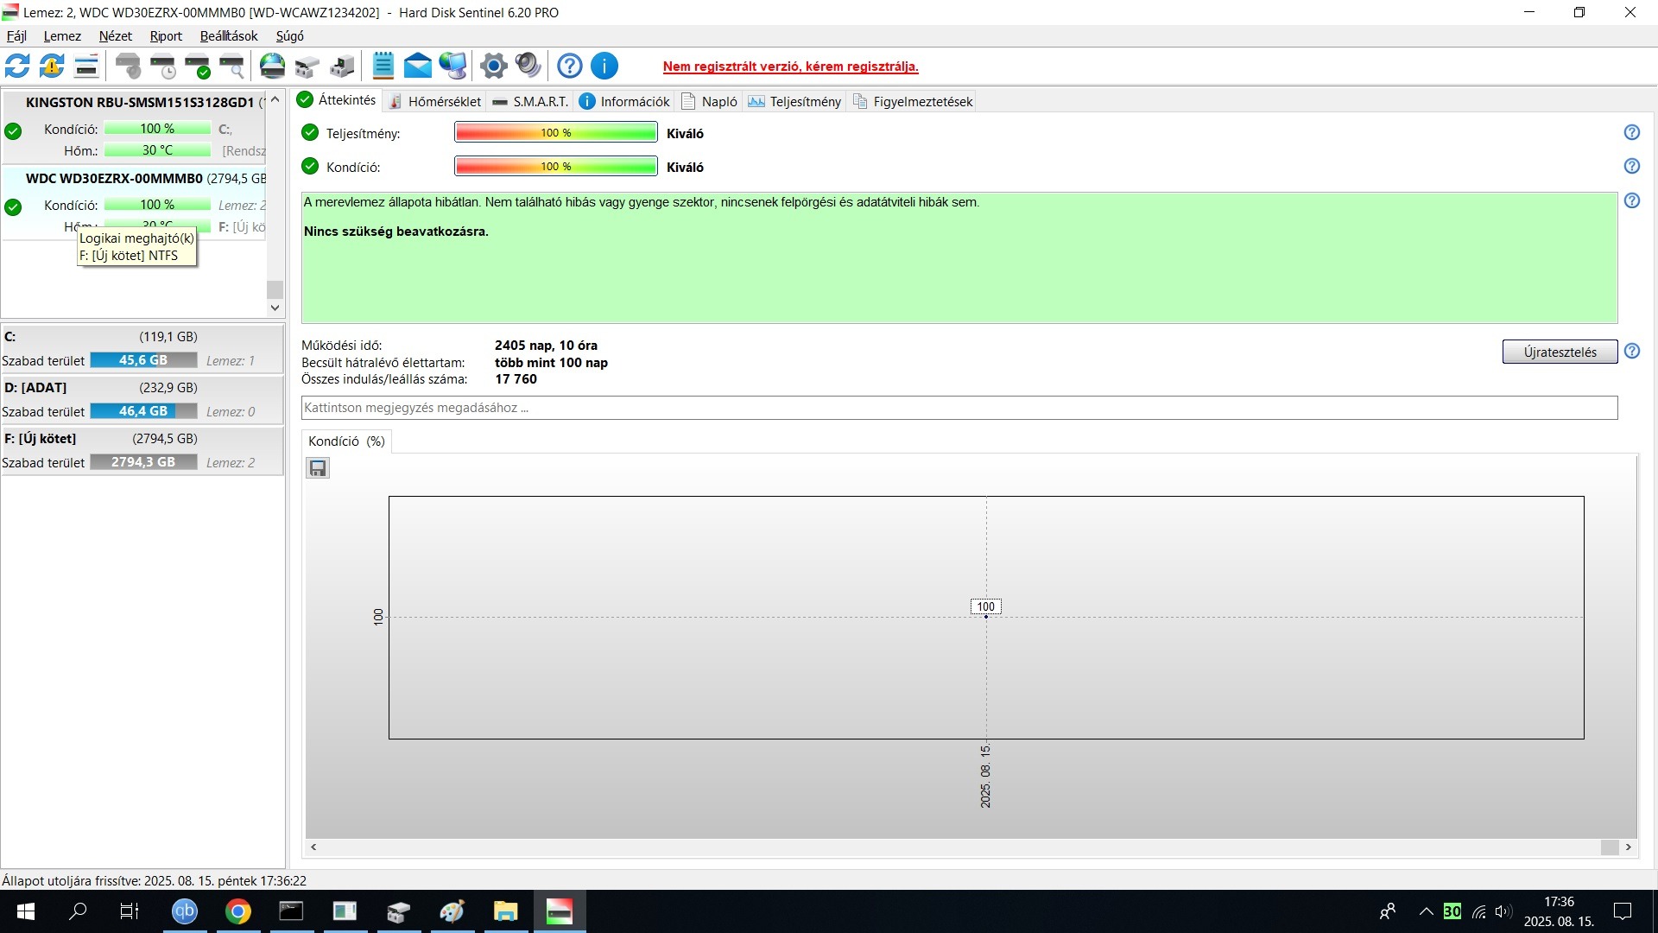Screen dimensions: 1658x933
Task: Click the save disk icon above graph
Action: tap(318, 468)
